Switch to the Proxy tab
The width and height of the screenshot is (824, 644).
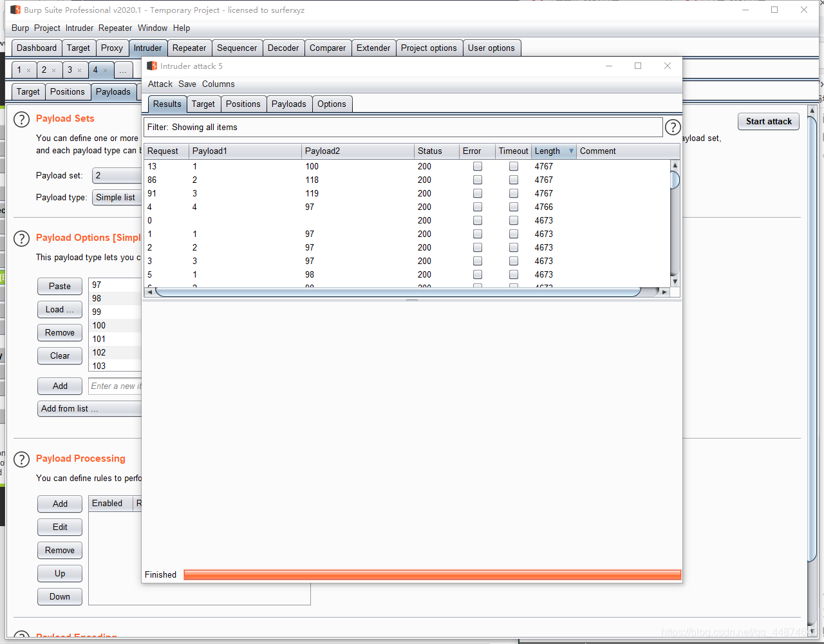pyautogui.click(x=112, y=48)
